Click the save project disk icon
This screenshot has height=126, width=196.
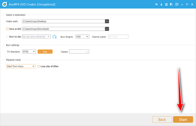click(x=166, y=5)
